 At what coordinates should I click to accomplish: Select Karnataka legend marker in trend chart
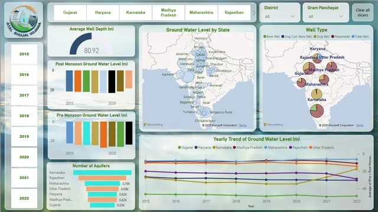coord(214,147)
